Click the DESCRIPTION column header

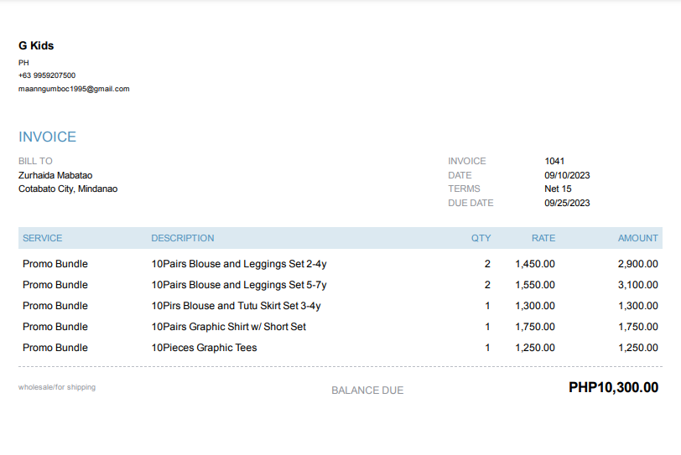point(183,238)
